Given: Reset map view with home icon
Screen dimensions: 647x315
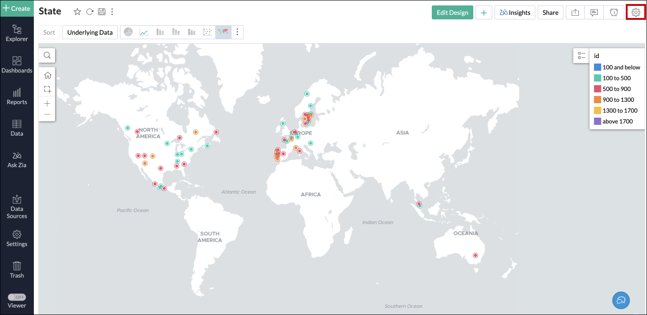Looking at the screenshot, I should pyautogui.click(x=47, y=75).
